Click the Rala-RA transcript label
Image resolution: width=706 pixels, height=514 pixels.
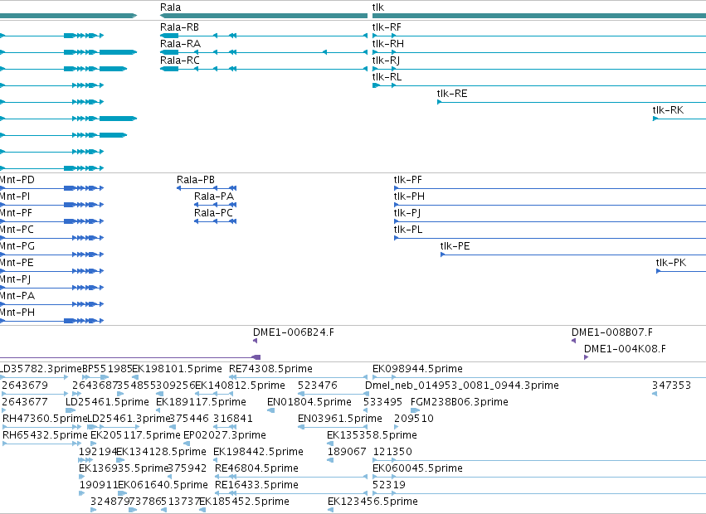pyautogui.click(x=181, y=44)
